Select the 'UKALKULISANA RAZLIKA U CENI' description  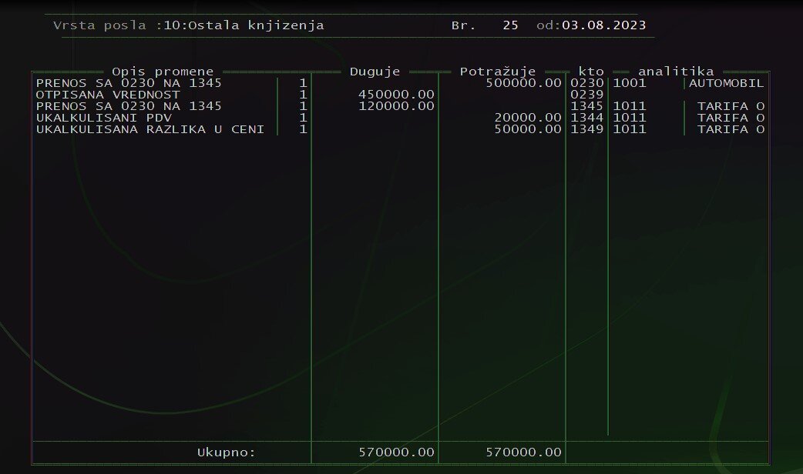click(x=150, y=129)
